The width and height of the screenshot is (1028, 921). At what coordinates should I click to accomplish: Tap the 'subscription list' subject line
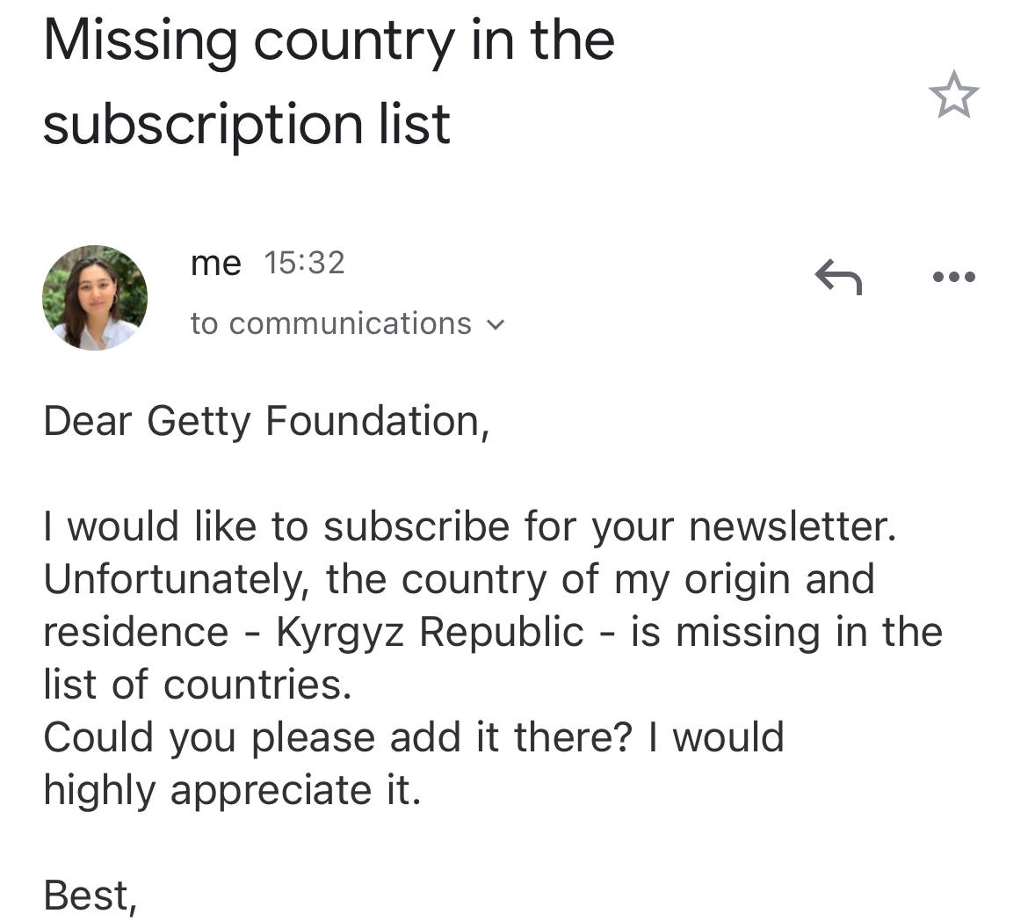pyautogui.click(x=247, y=124)
